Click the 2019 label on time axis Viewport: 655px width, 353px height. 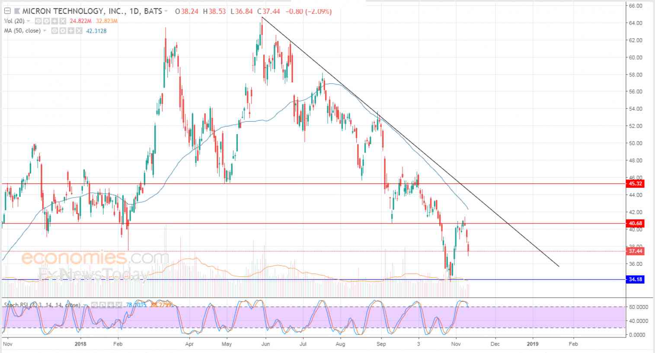click(533, 344)
